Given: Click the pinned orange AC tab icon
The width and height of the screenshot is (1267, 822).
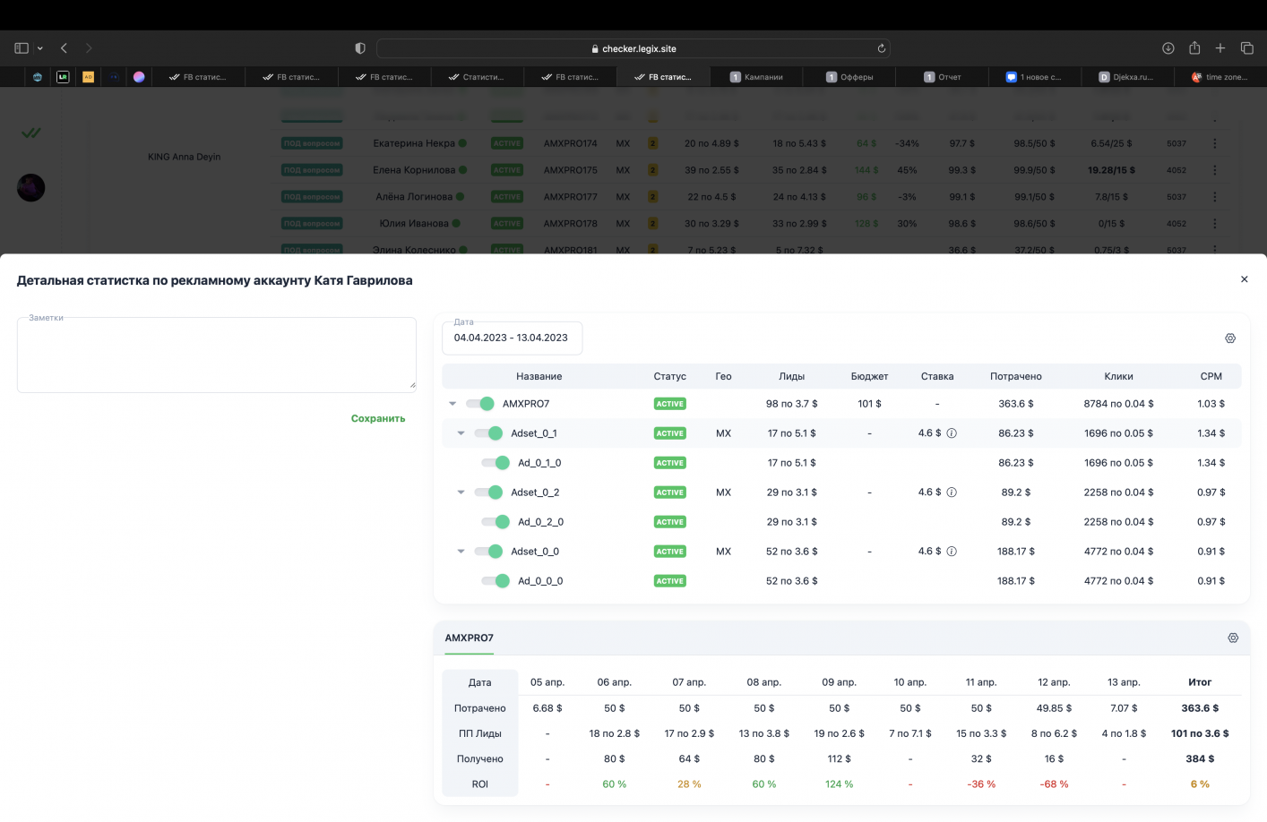Looking at the screenshot, I should (x=88, y=77).
